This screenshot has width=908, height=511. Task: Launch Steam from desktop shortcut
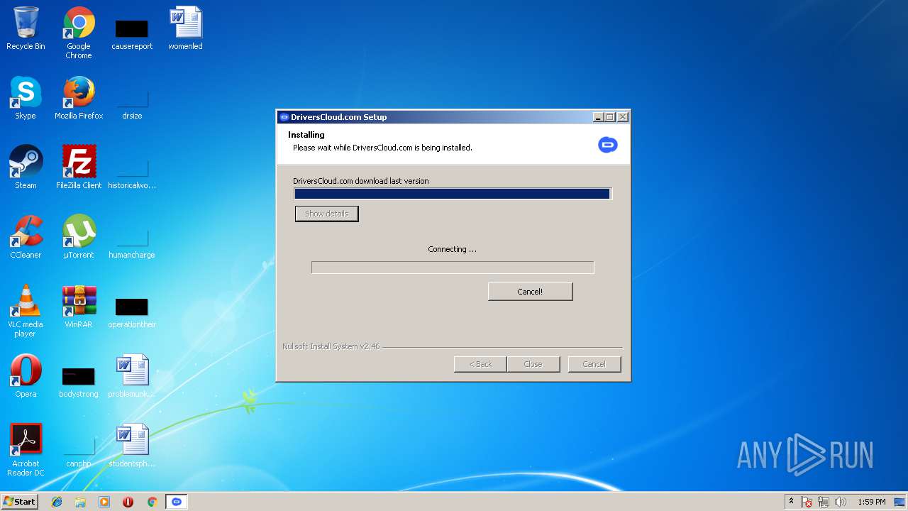pos(26,168)
